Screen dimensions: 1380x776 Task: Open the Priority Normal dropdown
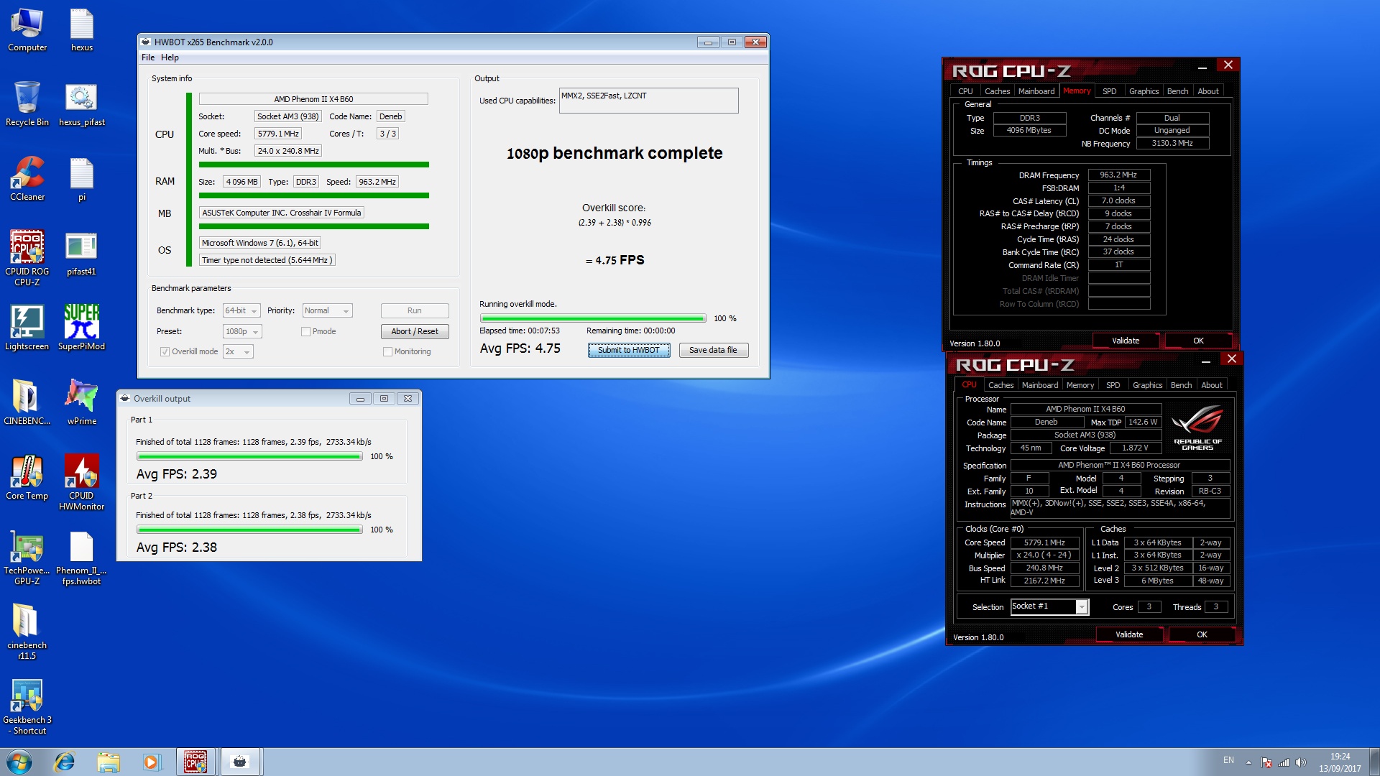point(327,310)
